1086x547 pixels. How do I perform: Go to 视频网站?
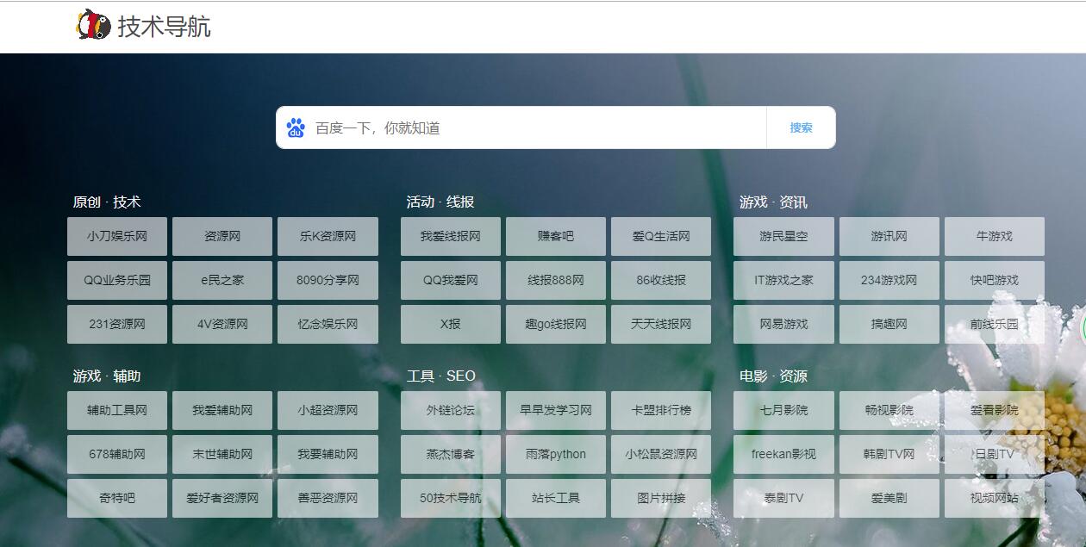(x=995, y=498)
